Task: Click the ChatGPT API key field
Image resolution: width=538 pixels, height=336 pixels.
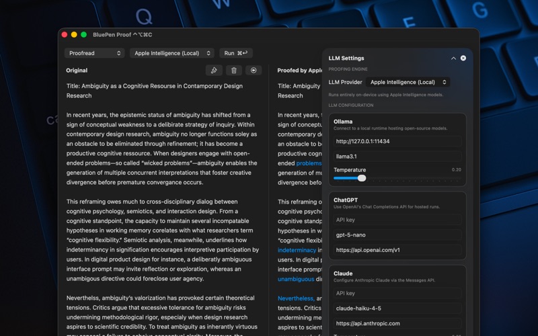Action: 397,220
